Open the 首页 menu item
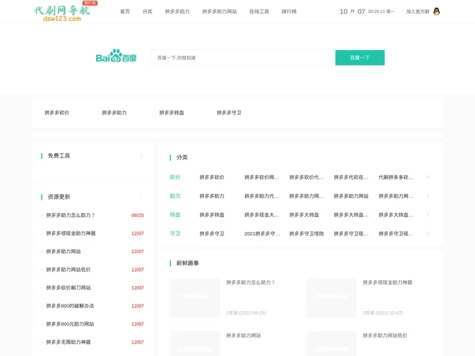The width and height of the screenshot is (475, 356). [x=125, y=11]
